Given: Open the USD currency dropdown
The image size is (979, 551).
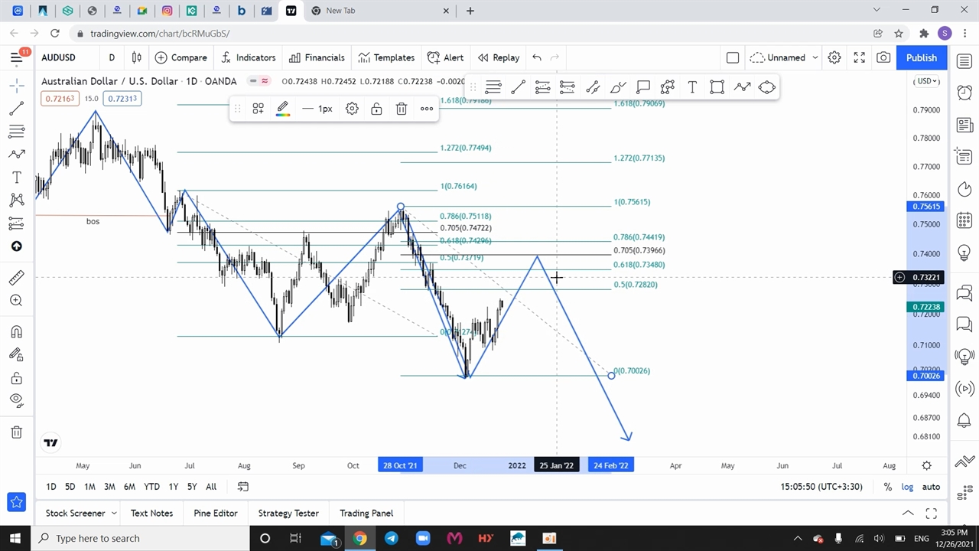Looking at the screenshot, I should [x=927, y=81].
